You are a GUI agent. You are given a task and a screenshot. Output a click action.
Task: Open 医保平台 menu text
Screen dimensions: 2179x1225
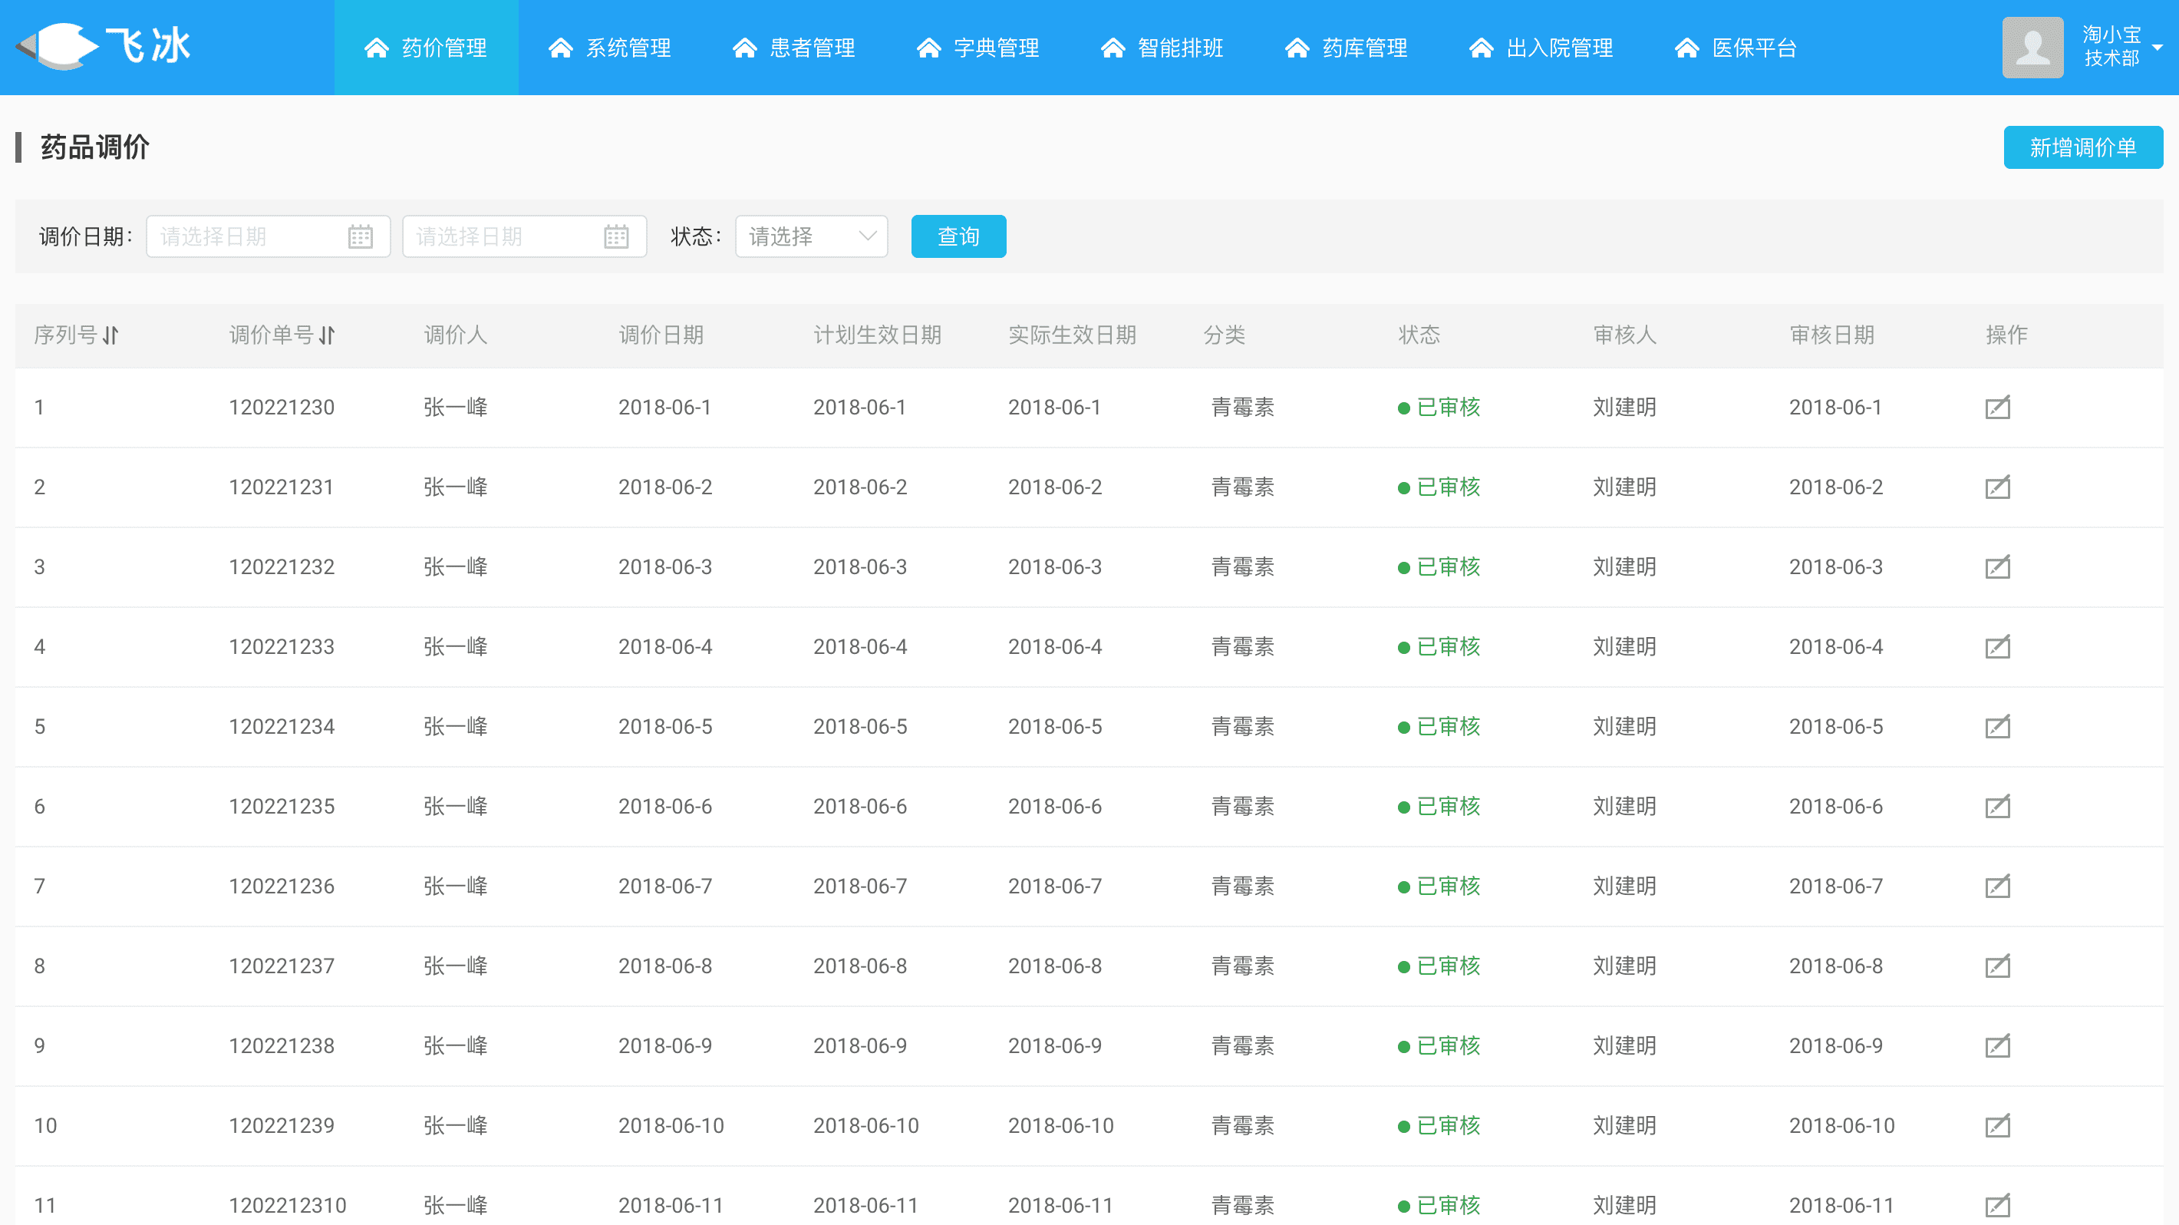(1755, 48)
